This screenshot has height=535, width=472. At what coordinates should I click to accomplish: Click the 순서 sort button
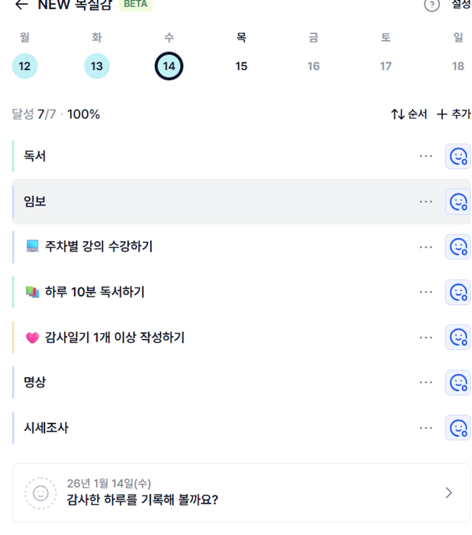409,114
